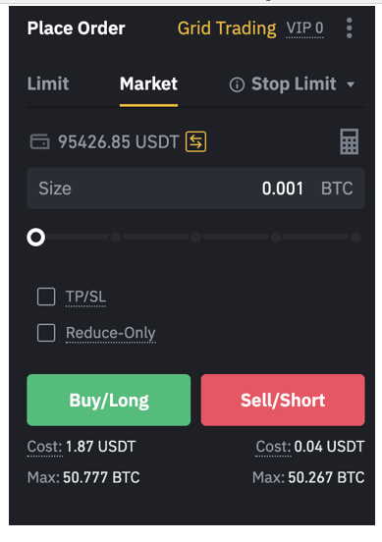Viewport: 382px width, 542px height.
Task: Click the VIP 0 level label
Action: [x=304, y=28]
